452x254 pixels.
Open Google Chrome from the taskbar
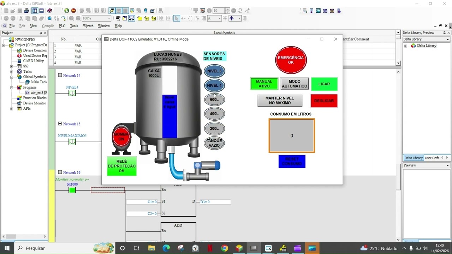tap(225, 248)
